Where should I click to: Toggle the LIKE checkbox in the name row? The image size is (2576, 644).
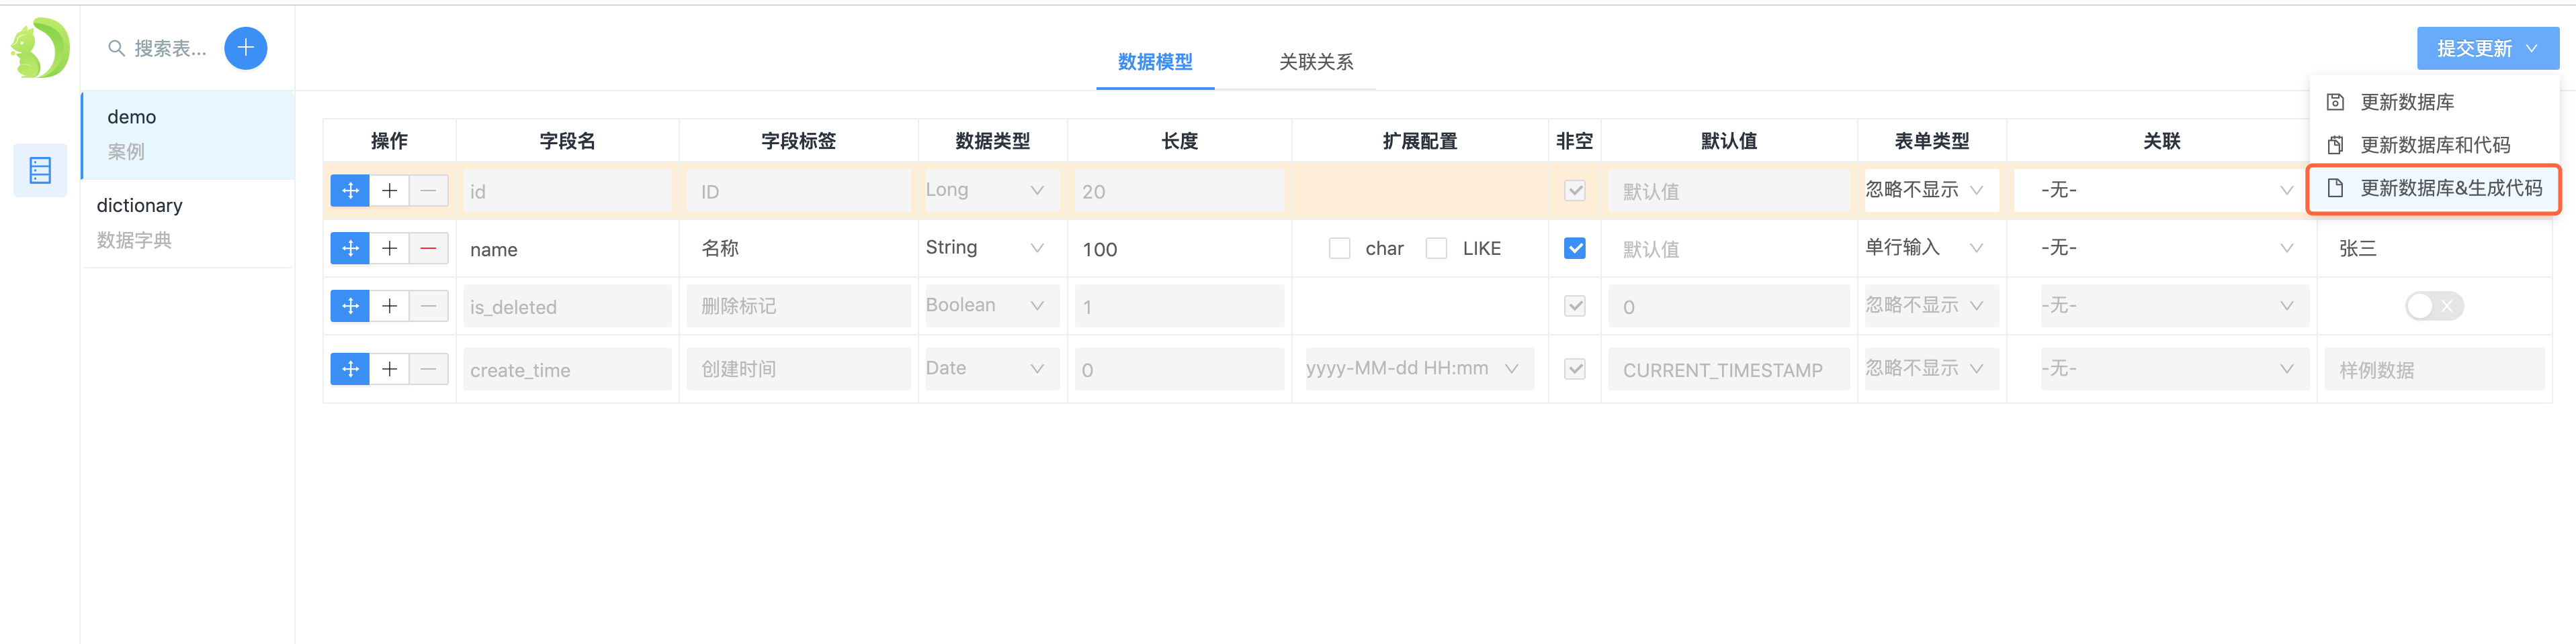click(x=1437, y=249)
